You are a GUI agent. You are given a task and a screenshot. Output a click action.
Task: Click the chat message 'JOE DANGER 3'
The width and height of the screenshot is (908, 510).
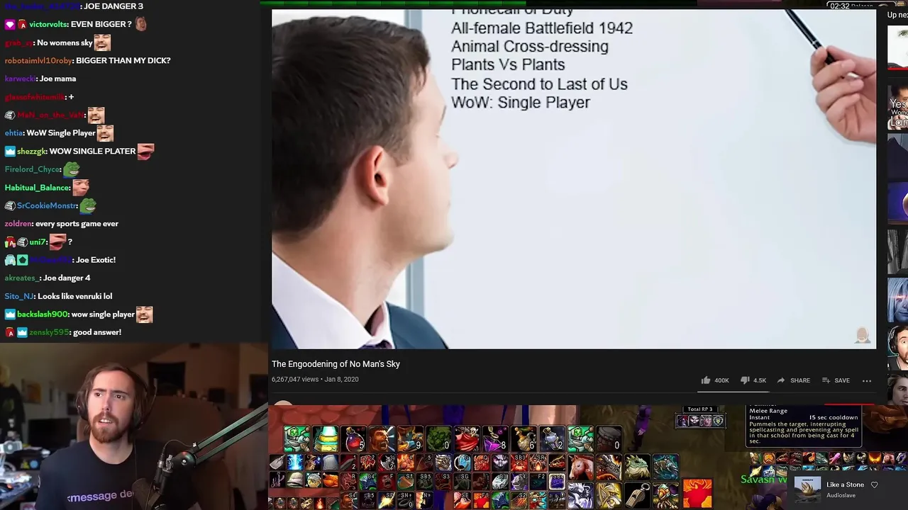(x=113, y=6)
